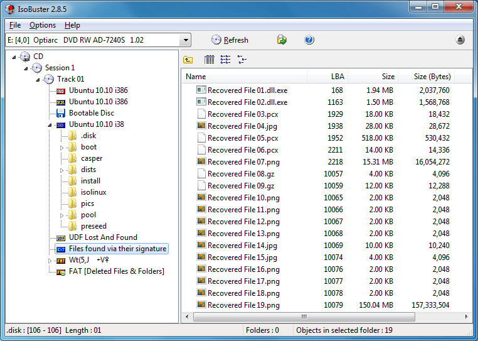
Task: Select the Bootable Disc floppy icon
Action: (x=61, y=113)
